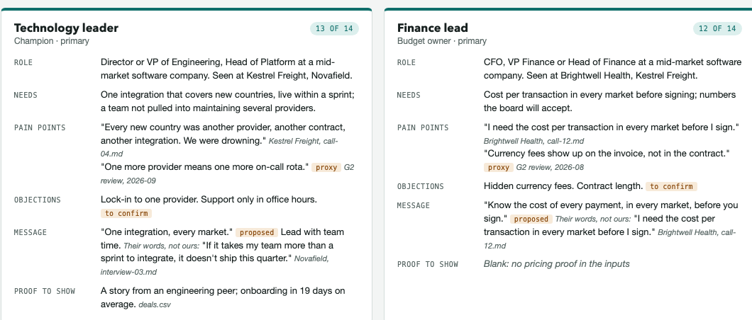Click the 'Budget owner · primary' subtitle
The width and height of the screenshot is (752, 320).
(442, 41)
